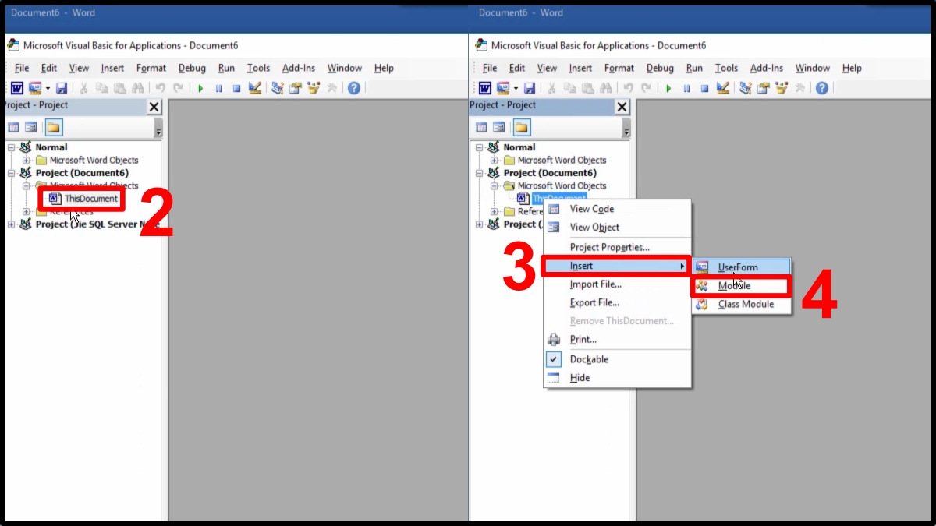Viewport: 936px width, 526px height.
Task: Open Object Browser icon in left window toolbar
Action: (x=314, y=88)
